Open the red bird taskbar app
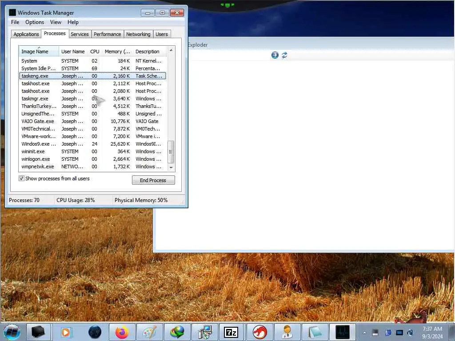 (259, 332)
